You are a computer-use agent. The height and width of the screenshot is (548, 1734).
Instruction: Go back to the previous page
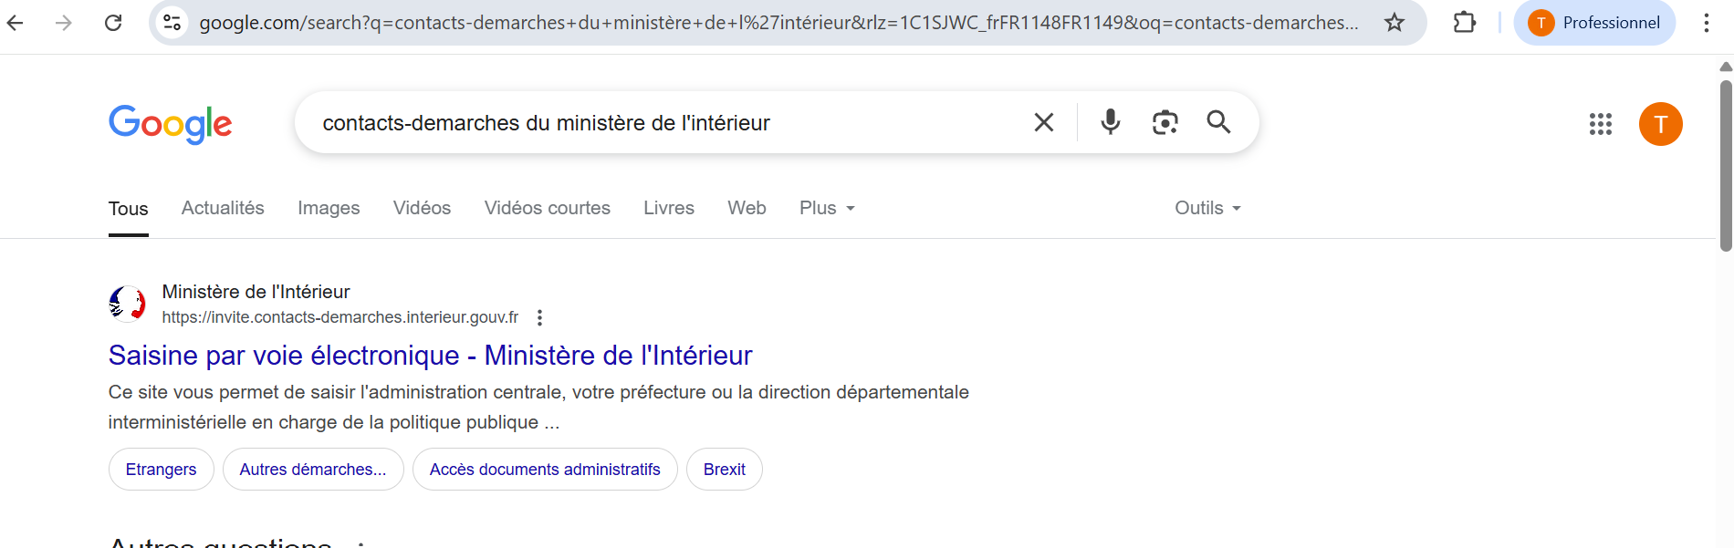click(16, 23)
